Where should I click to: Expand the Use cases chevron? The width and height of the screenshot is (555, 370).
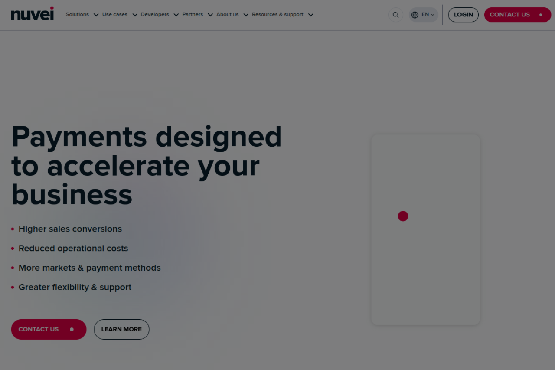pyautogui.click(x=135, y=15)
